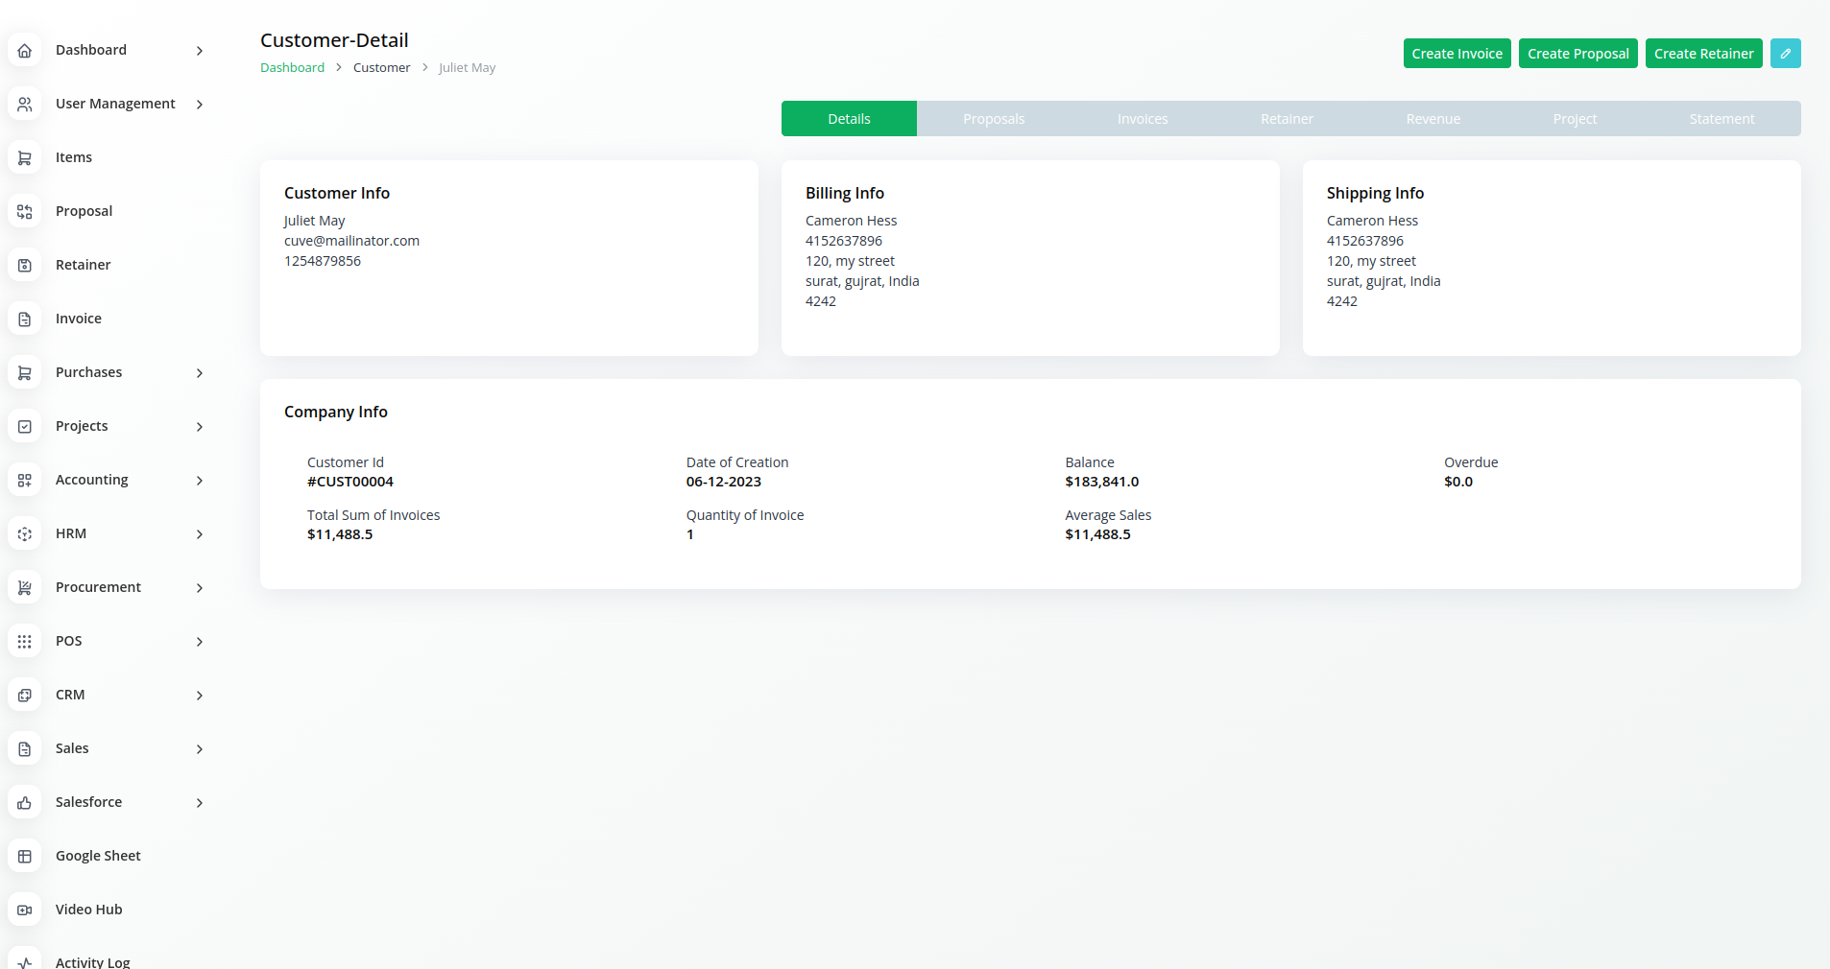
Task: Open the Proposal sidebar menu item
Action: click(84, 211)
